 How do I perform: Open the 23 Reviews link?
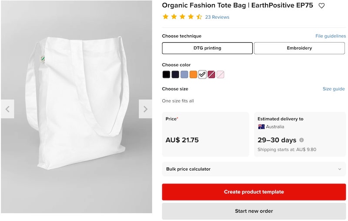point(217,17)
